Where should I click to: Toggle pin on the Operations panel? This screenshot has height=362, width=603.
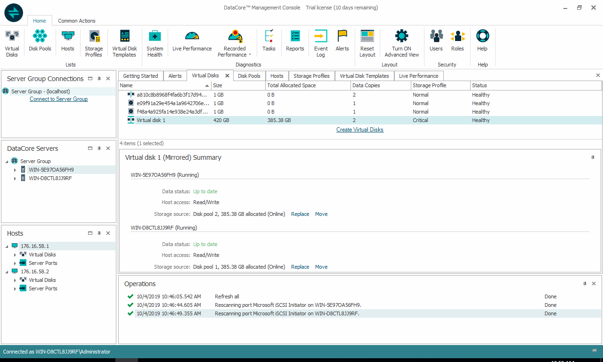(585, 284)
